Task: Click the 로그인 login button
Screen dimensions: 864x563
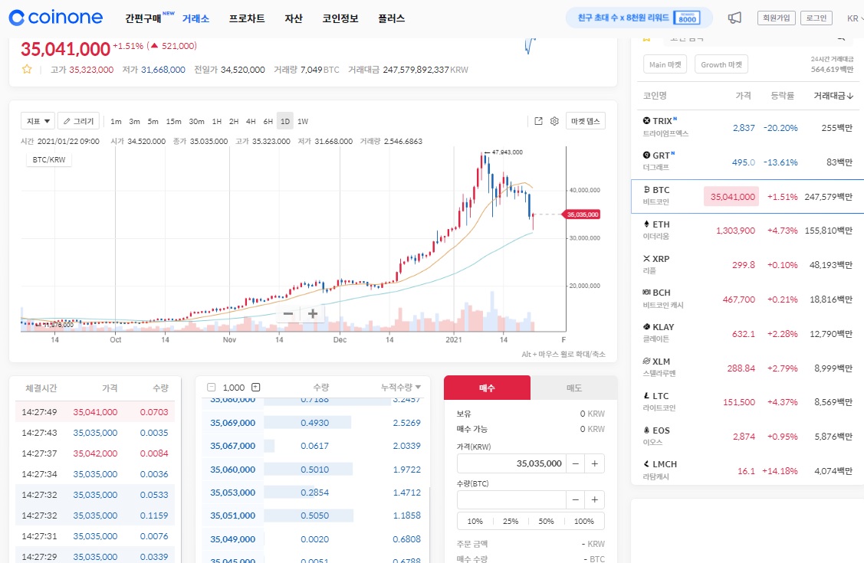Action: pos(816,18)
